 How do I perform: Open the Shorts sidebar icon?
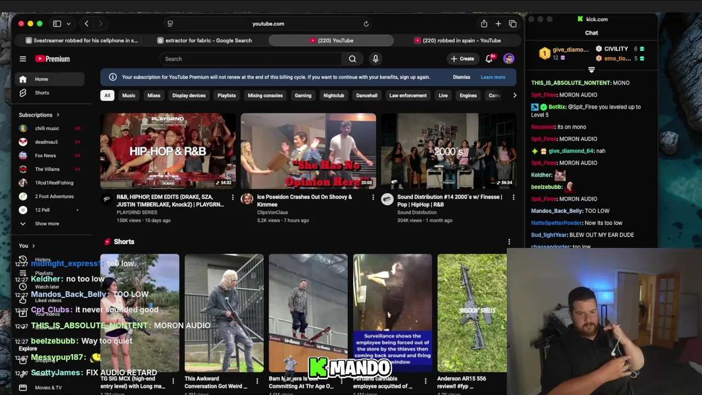[23, 93]
